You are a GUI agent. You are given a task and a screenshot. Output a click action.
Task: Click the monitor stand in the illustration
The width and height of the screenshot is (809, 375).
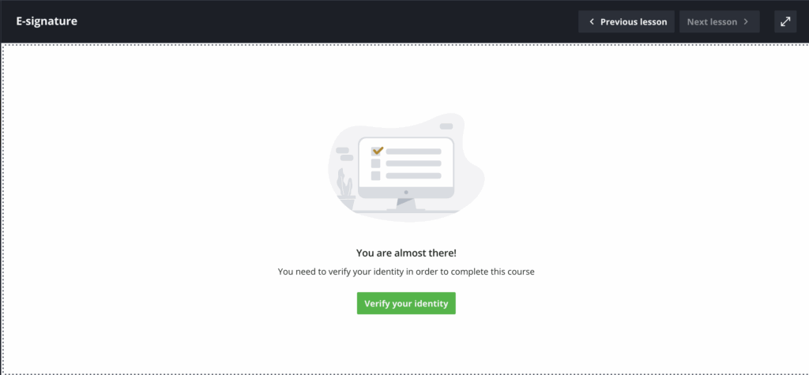pos(406,204)
